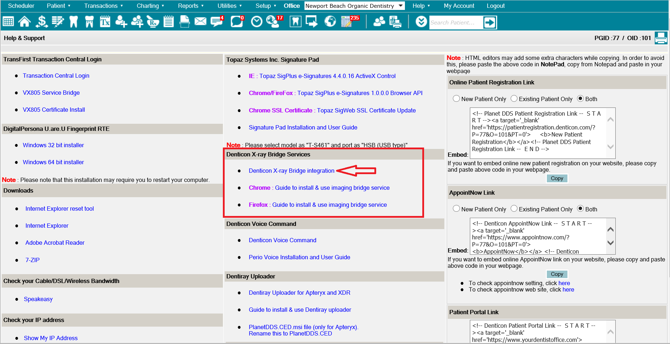
Task: Open the framed tooth imaging icon
Action: 296,22
